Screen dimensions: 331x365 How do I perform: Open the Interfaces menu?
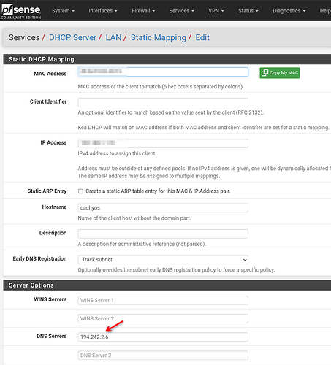click(103, 11)
